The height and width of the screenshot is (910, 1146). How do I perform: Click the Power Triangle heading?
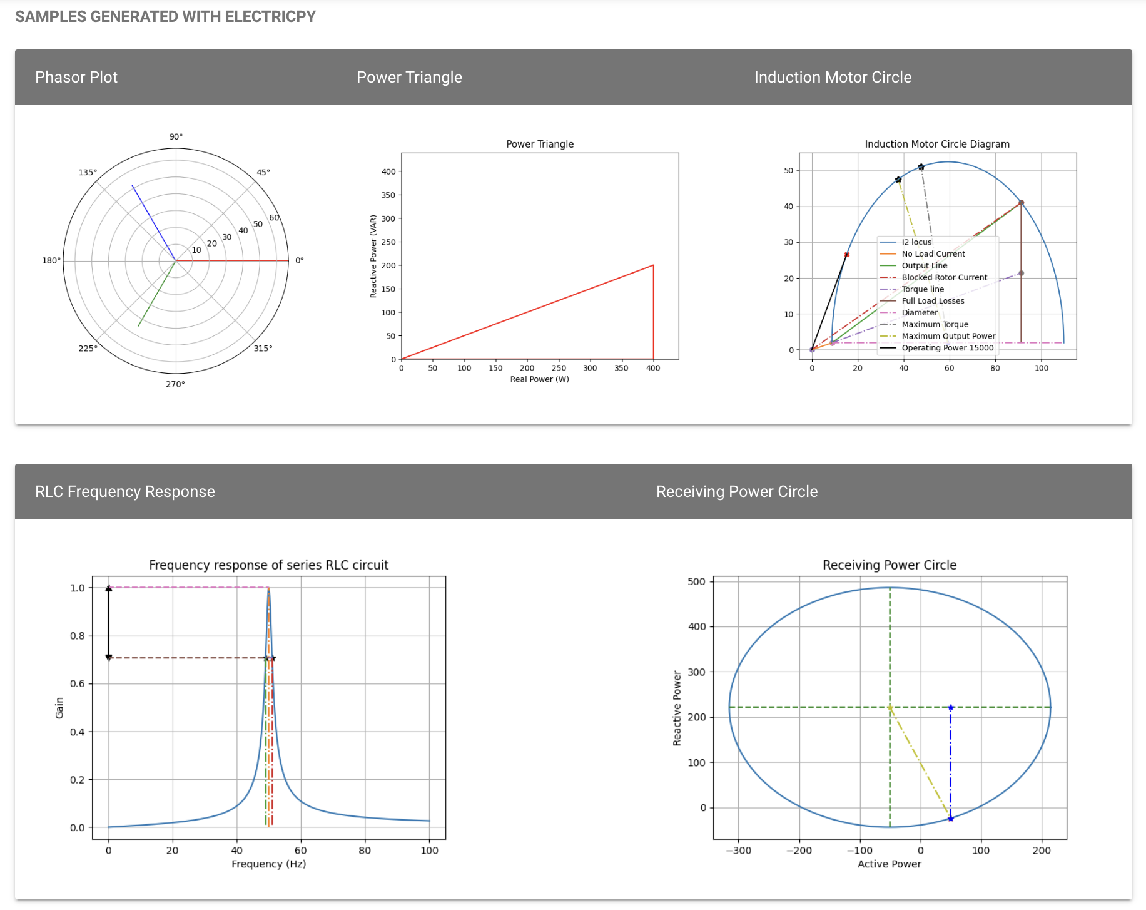409,77
